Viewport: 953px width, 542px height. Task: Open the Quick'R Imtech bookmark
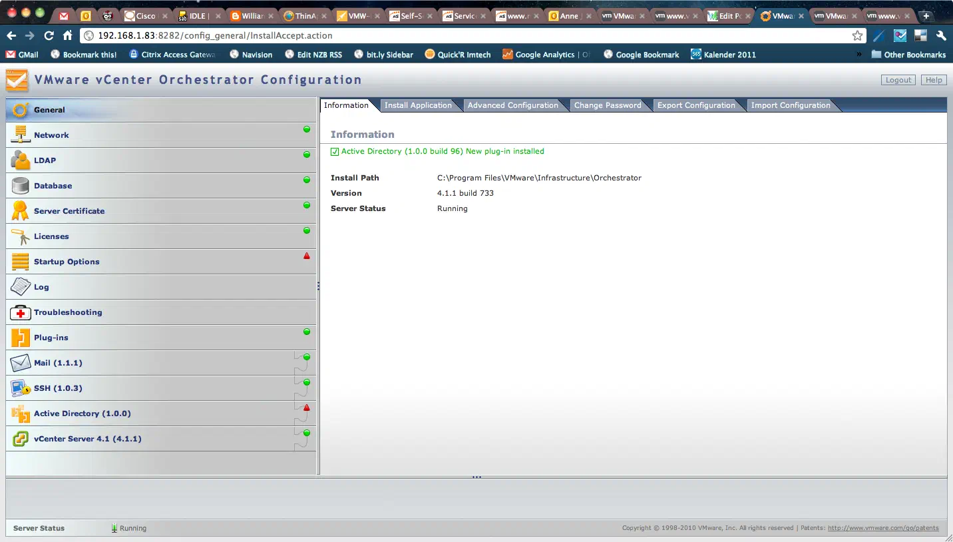[458, 55]
